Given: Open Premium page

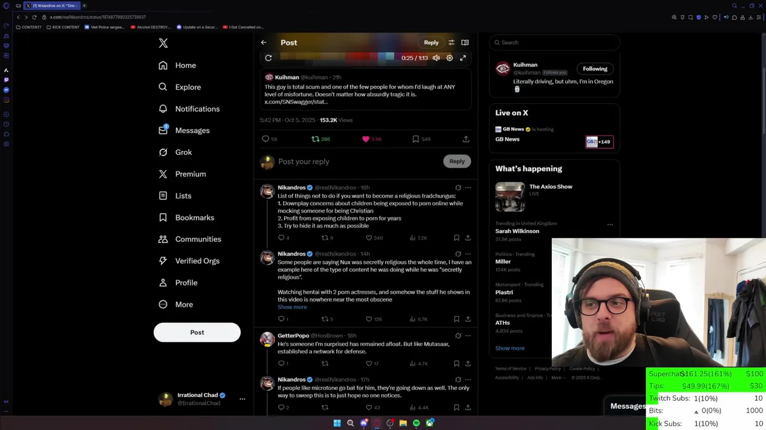Looking at the screenshot, I should 182,174.
